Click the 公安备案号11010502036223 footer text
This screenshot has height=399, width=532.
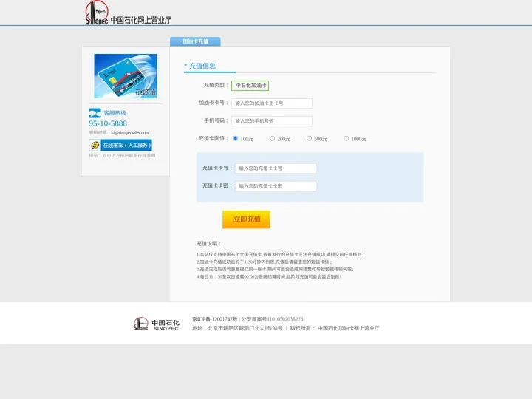[272, 319]
